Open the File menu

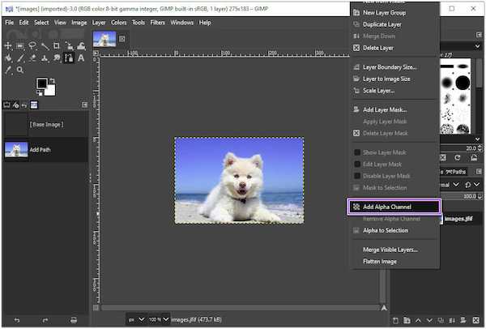pyautogui.click(x=9, y=23)
